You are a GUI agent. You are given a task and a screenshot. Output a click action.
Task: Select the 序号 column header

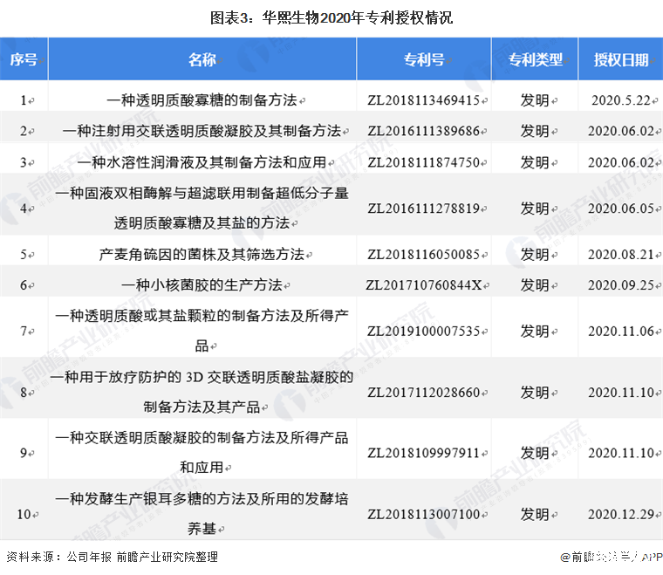tap(24, 59)
